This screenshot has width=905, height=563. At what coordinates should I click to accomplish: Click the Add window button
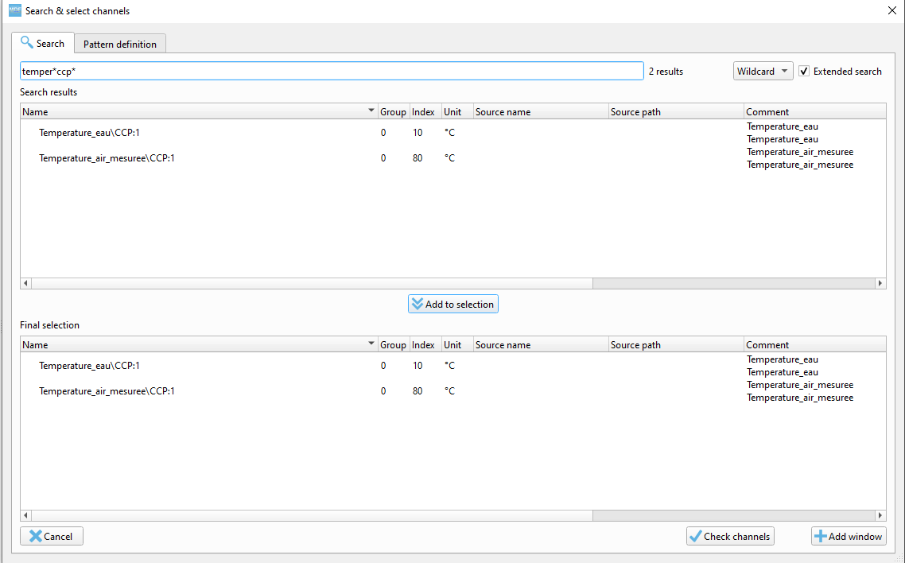click(849, 536)
